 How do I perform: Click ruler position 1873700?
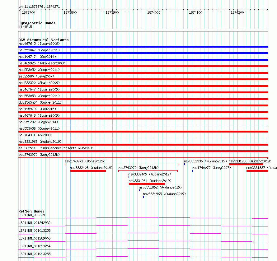[28, 12]
